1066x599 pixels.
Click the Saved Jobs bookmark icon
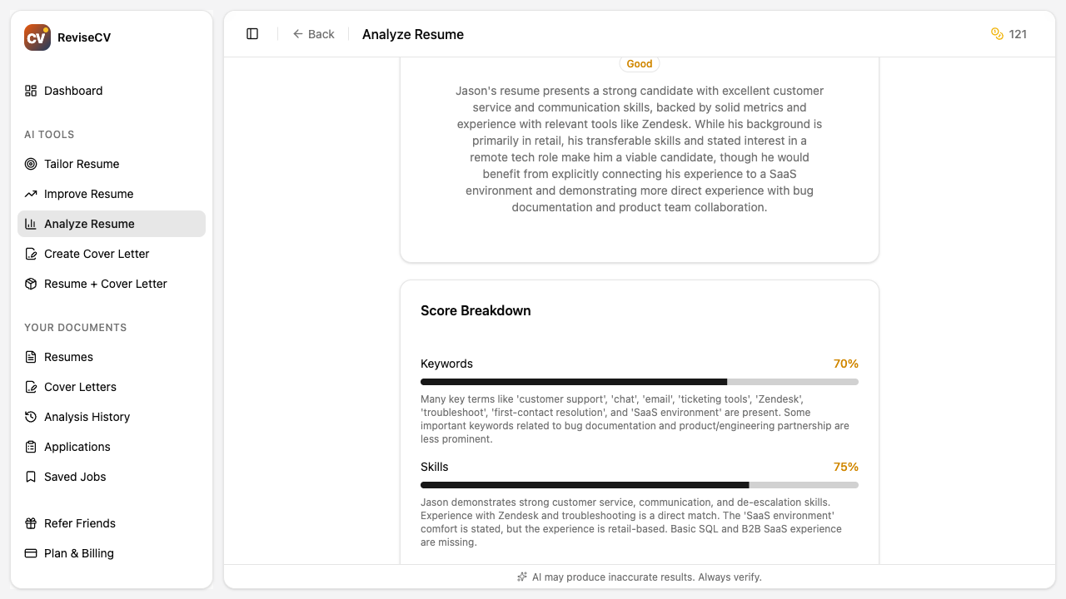pos(31,477)
